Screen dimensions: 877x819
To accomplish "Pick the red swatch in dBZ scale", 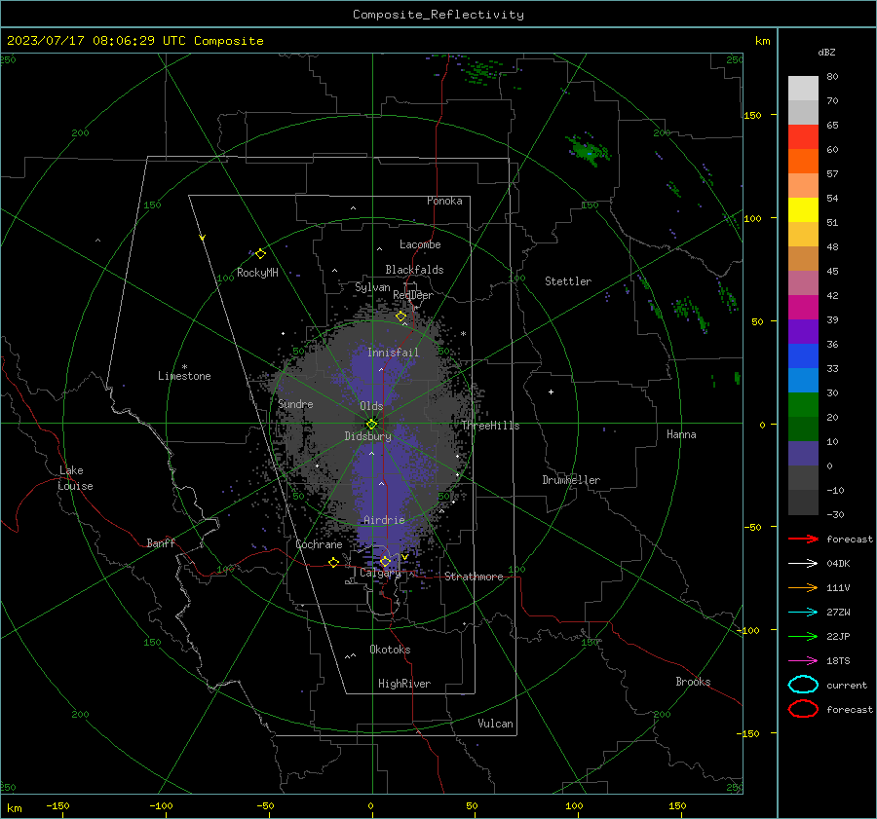I will (803, 137).
